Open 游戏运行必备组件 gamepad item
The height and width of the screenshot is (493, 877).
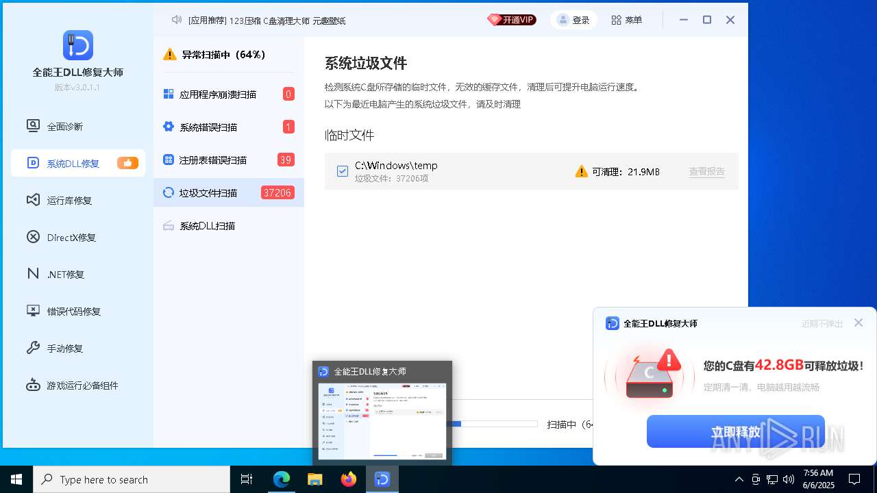pos(77,385)
